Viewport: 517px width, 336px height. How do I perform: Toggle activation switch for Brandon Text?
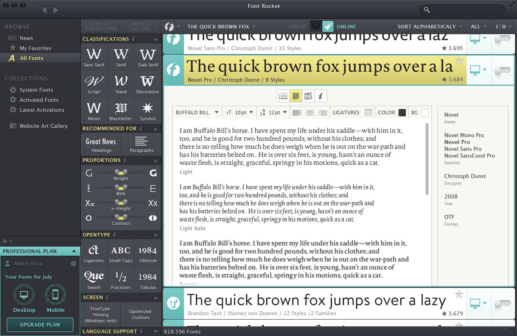tap(502, 304)
